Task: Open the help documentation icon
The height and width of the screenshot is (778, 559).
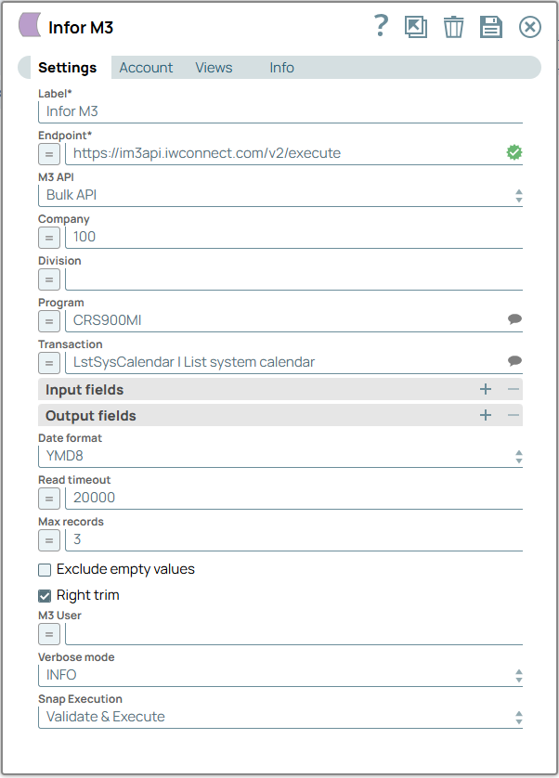Action: click(x=381, y=27)
